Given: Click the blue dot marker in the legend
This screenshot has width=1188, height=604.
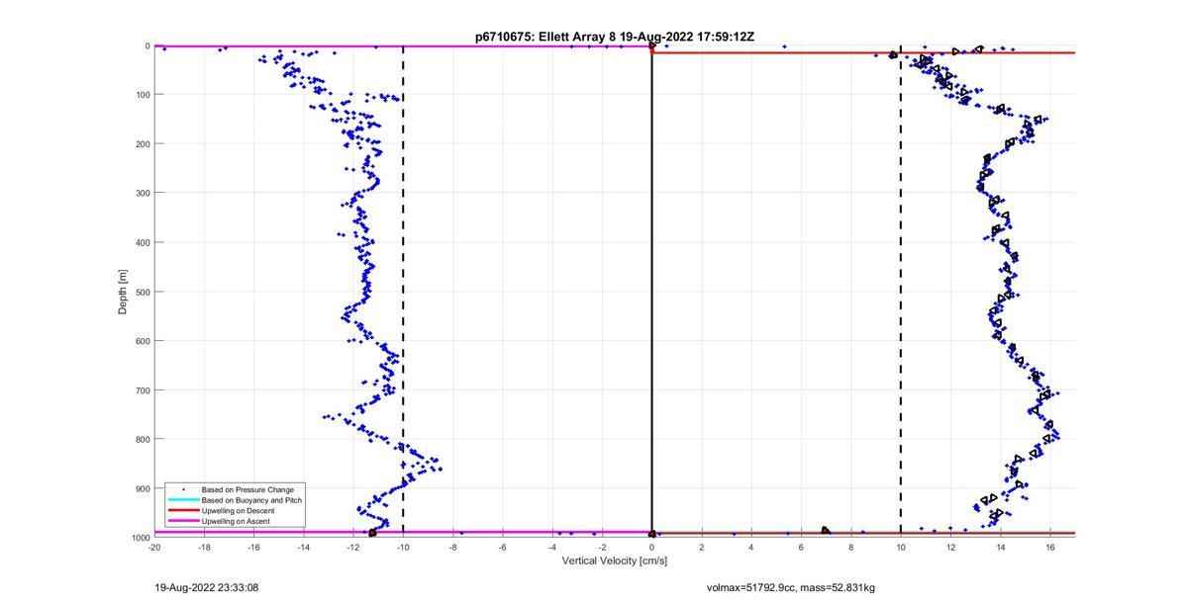Looking at the screenshot, I should [182, 489].
